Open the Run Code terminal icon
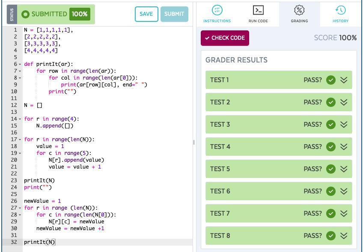This screenshot has height=252, width=363. (258, 10)
